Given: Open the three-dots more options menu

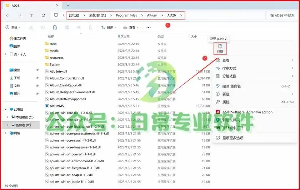Looking at the screenshot, I should click(149, 27).
